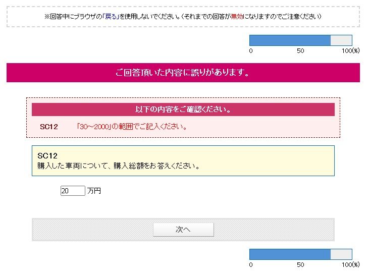Click the 以下の内容をご確認ください header
This screenshot has width=369, height=273.
point(183,110)
